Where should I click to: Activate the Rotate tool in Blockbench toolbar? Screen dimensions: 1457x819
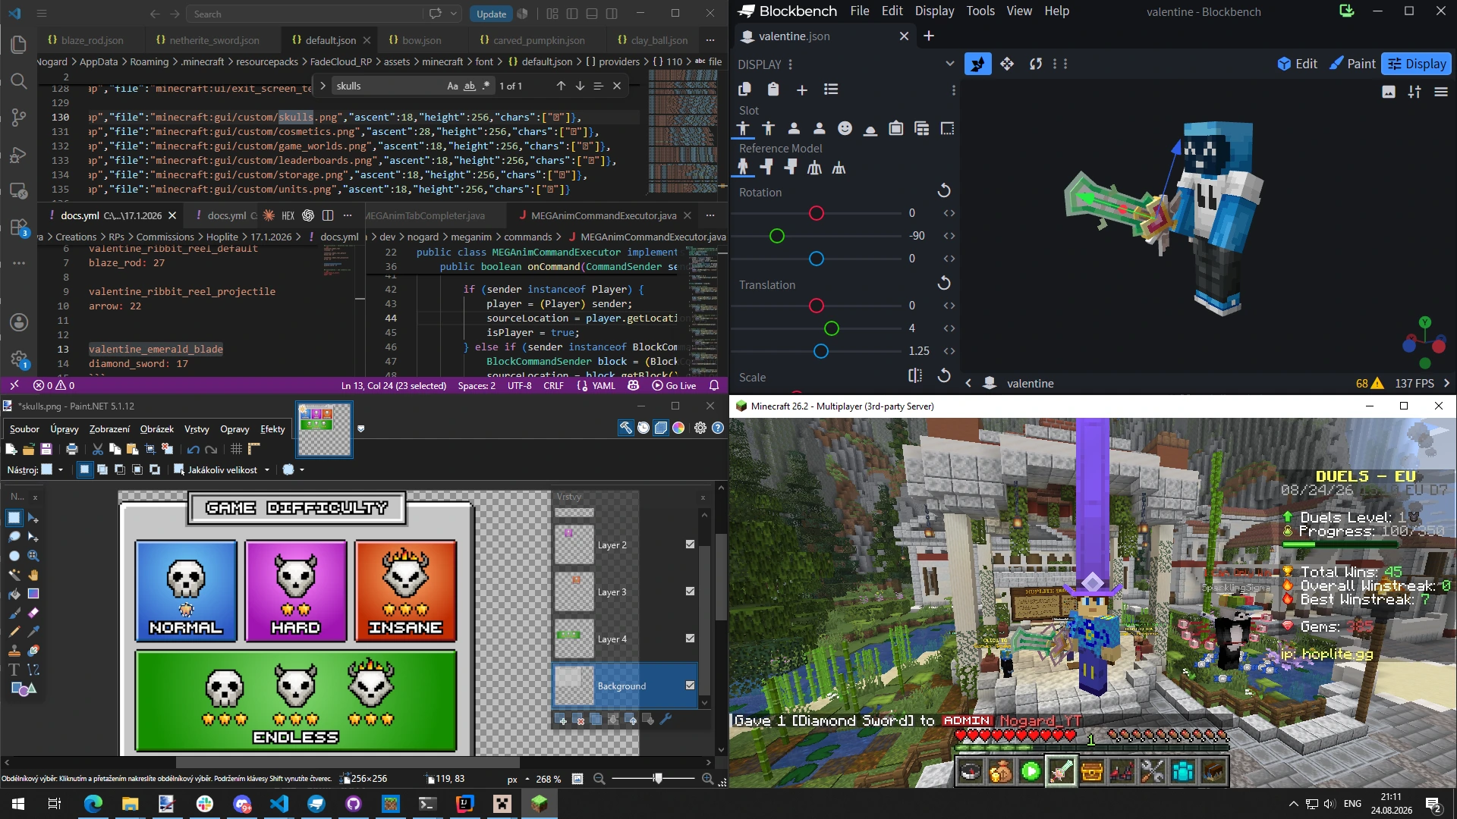1035,64
